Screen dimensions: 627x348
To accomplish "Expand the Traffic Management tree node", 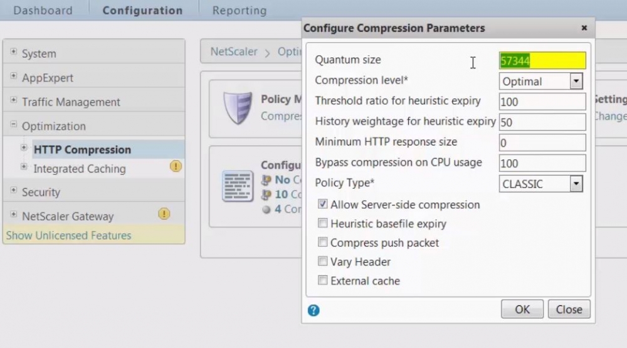I will tap(14, 100).
